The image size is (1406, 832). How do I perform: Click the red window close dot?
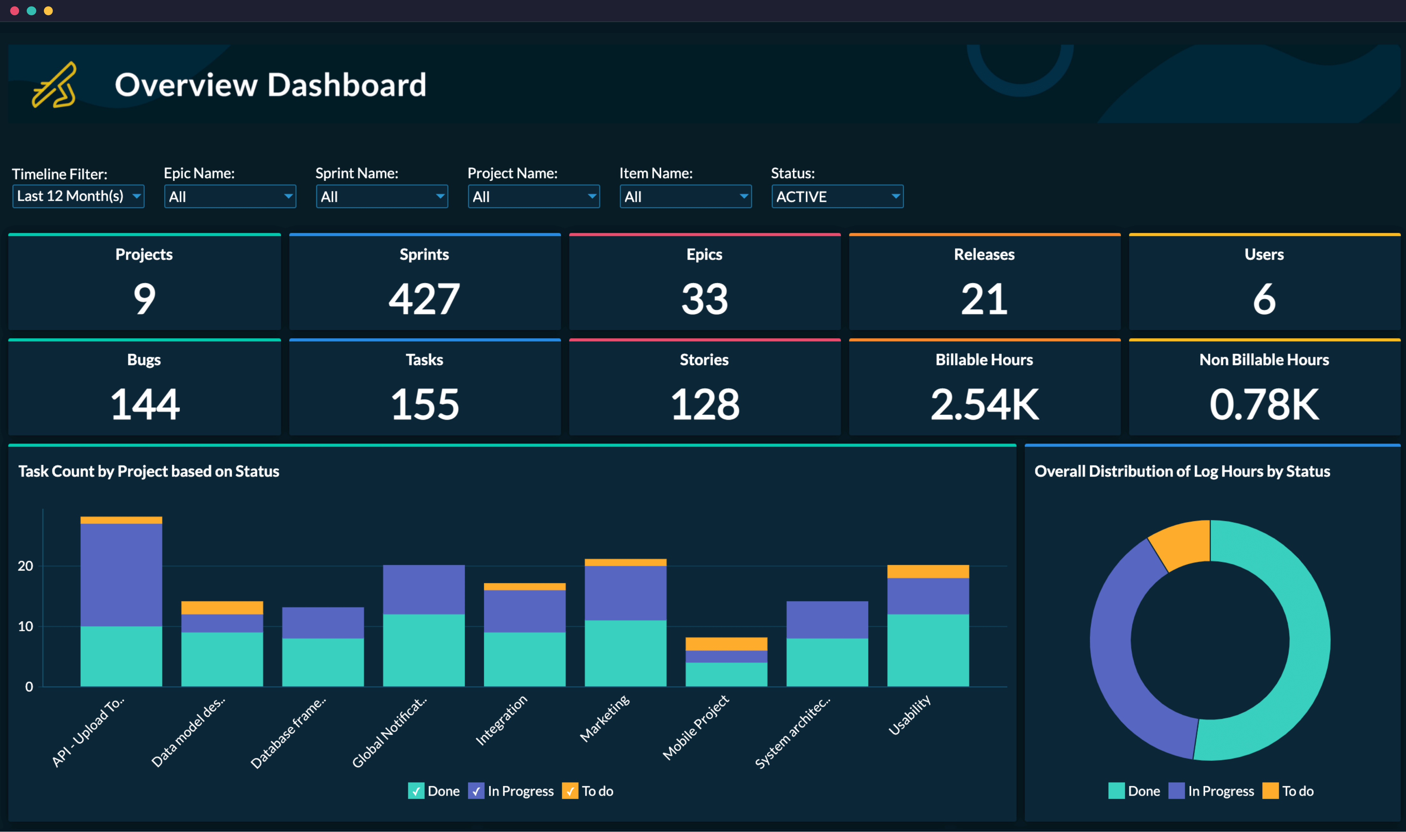coord(15,10)
